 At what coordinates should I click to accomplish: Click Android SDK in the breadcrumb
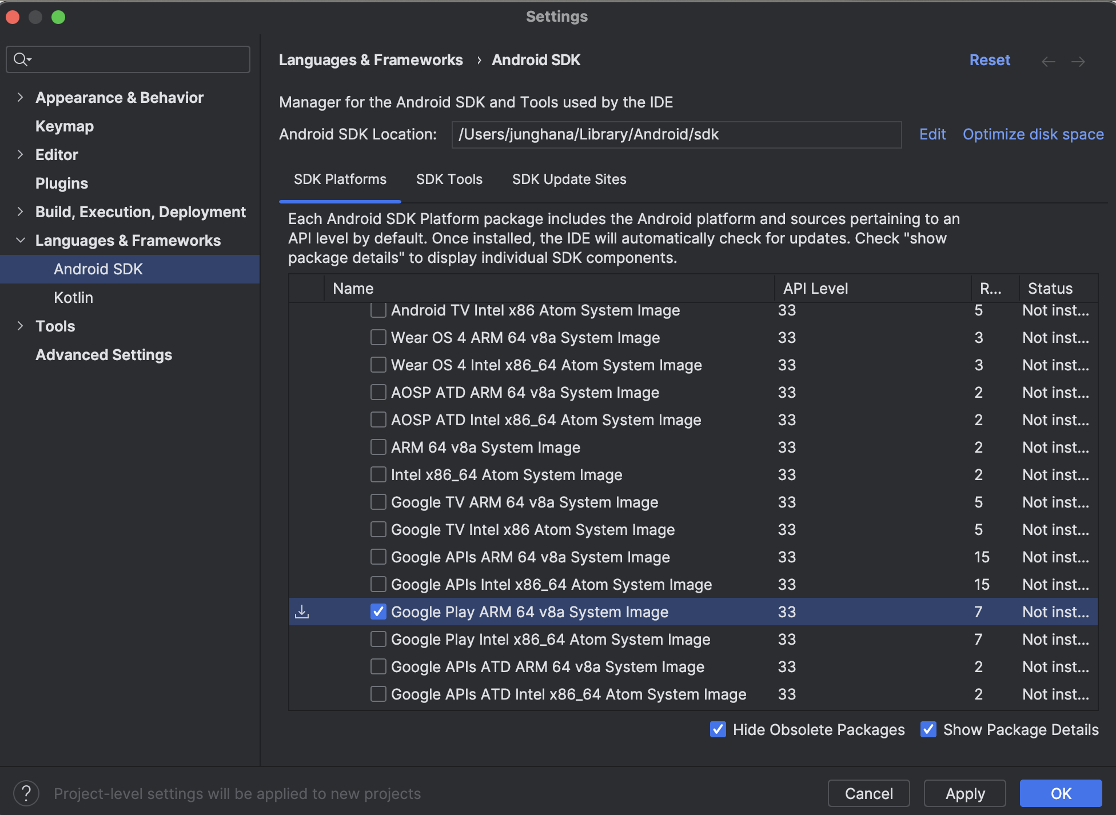pyautogui.click(x=536, y=60)
